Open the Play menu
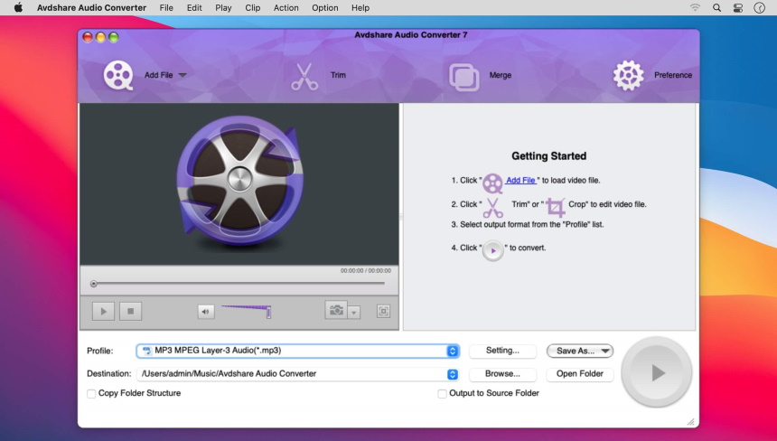The width and height of the screenshot is (777, 441). pyautogui.click(x=223, y=8)
